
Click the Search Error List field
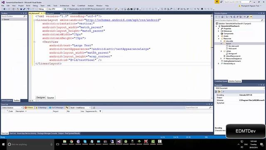pyautogui.click(x=198, y=107)
